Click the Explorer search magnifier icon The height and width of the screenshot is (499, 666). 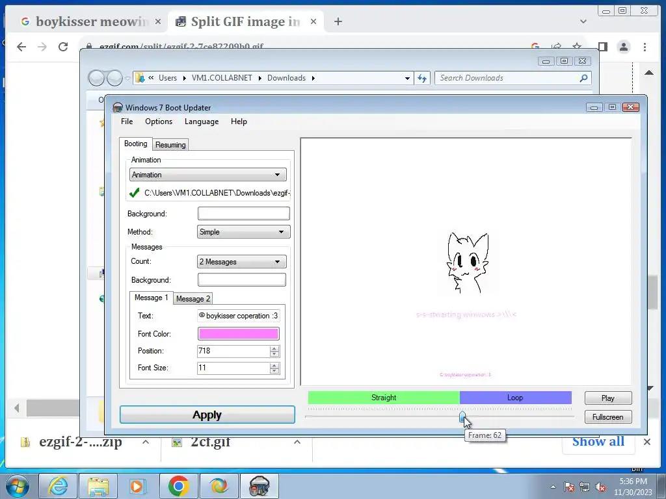[x=583, y=78]
